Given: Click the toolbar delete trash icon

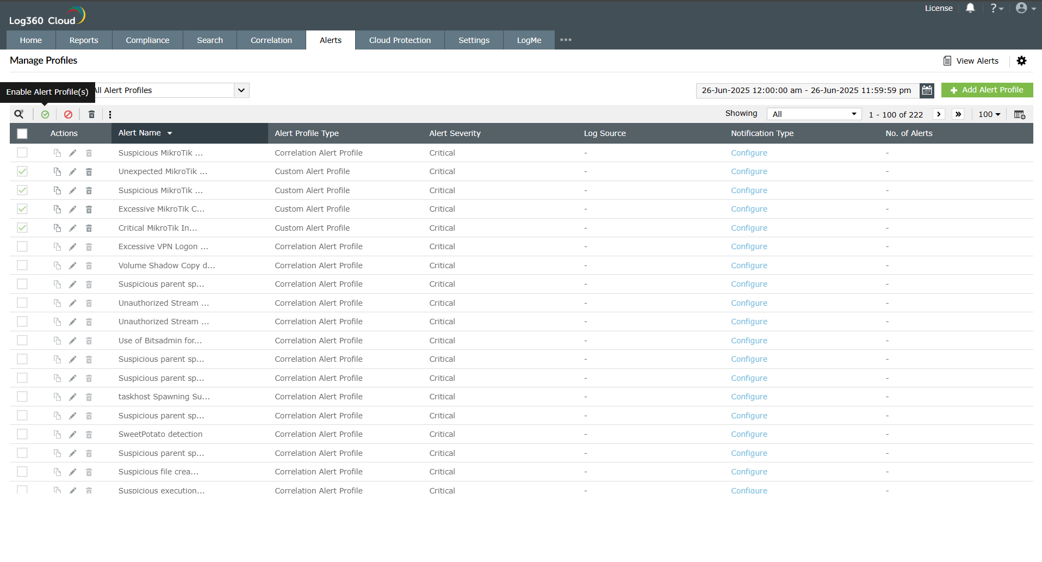Looking at the screenshot, I should 91,114.
